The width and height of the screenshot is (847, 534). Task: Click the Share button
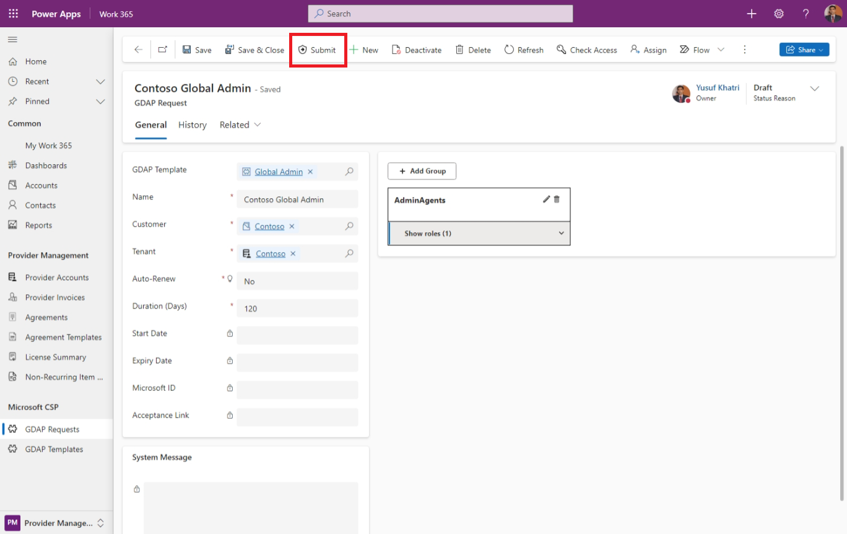(x=804, y=50)
